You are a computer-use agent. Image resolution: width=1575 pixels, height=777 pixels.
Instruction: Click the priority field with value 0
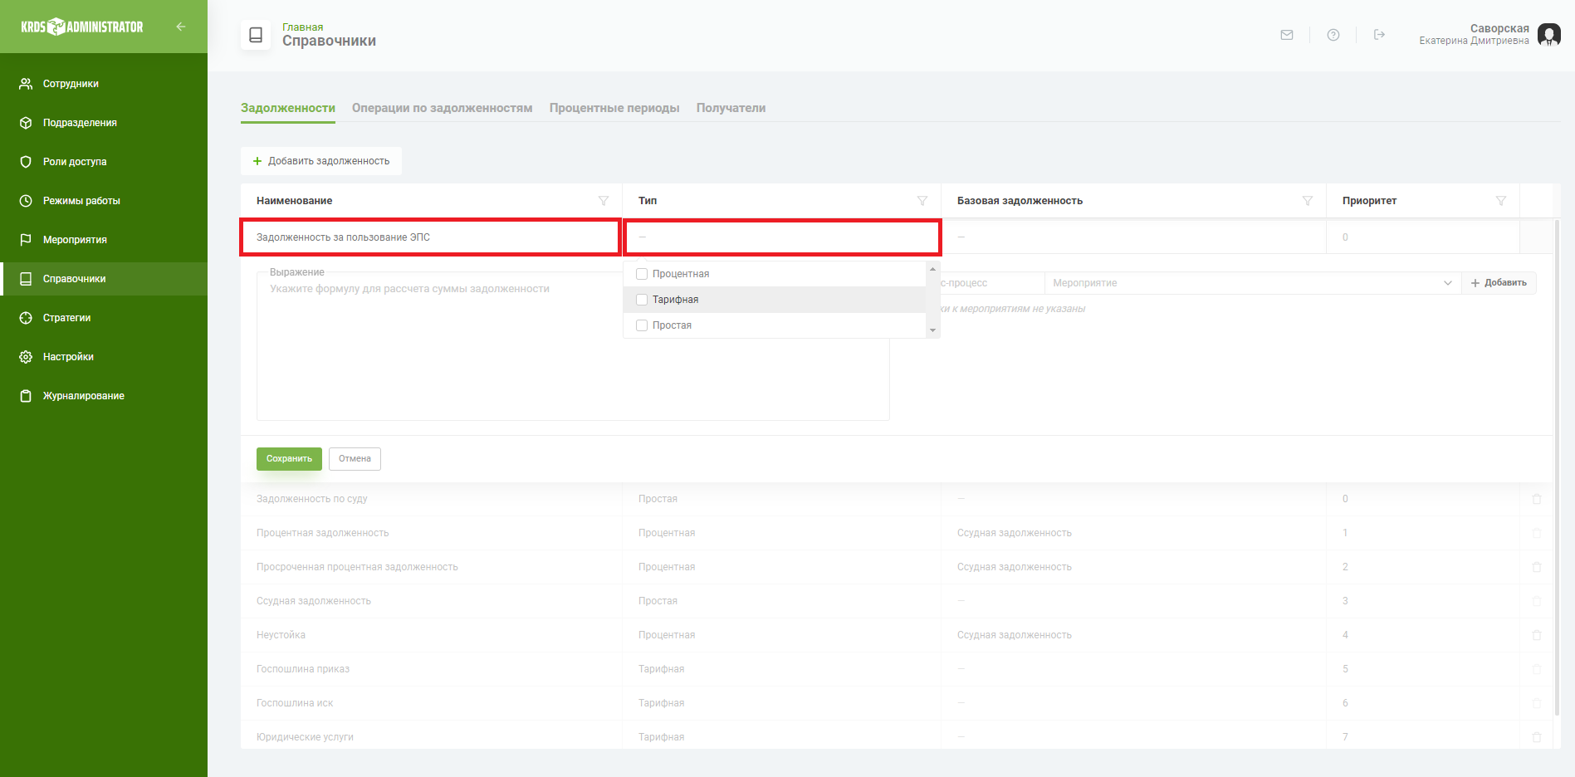(1422, 237)
